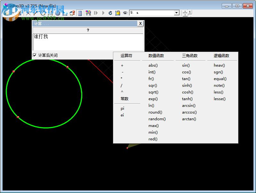Click the spinner up arrow near value 1
This screenshot has height=193, width=256.
185,11
